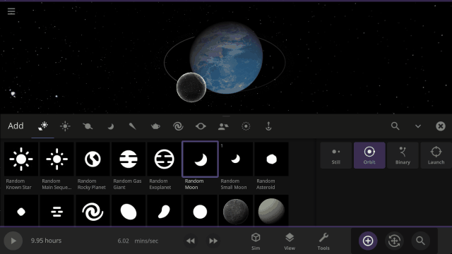Add a Random Asteroid

tap(271, 159)
